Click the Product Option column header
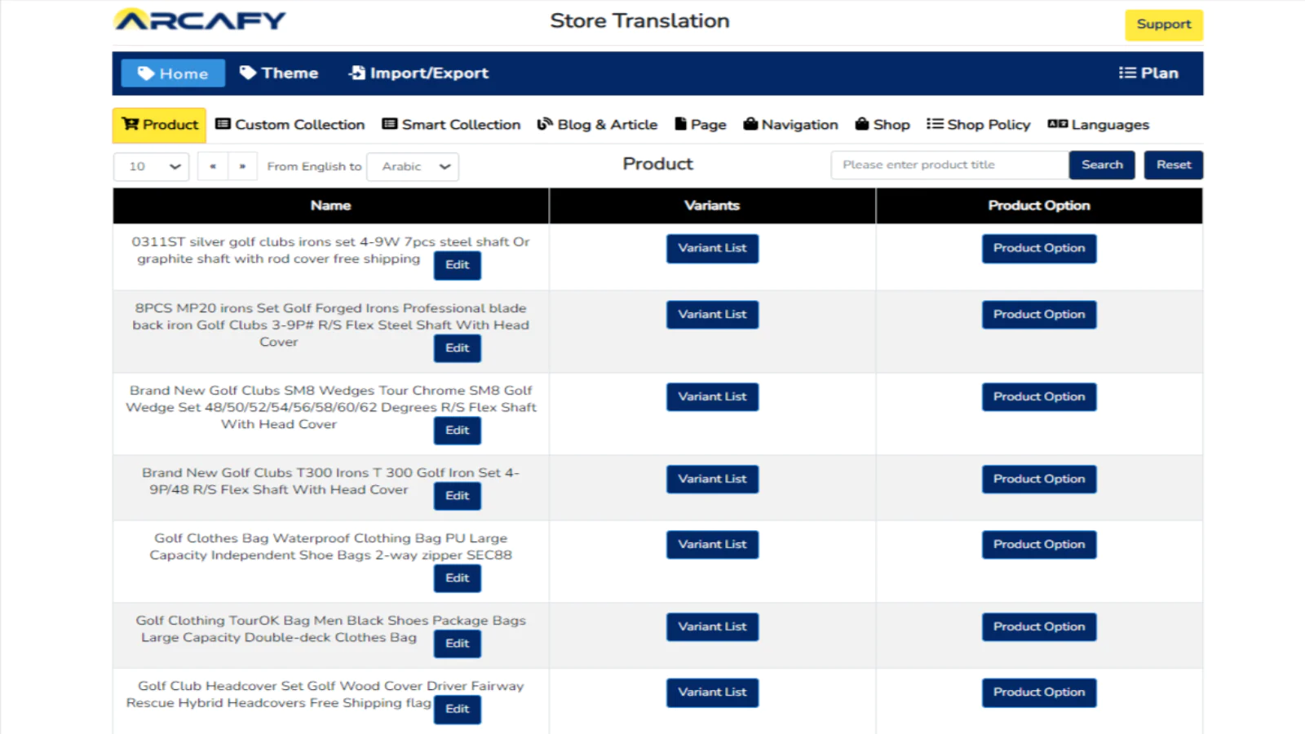The image size is (1305, 734). (1039, 206)
